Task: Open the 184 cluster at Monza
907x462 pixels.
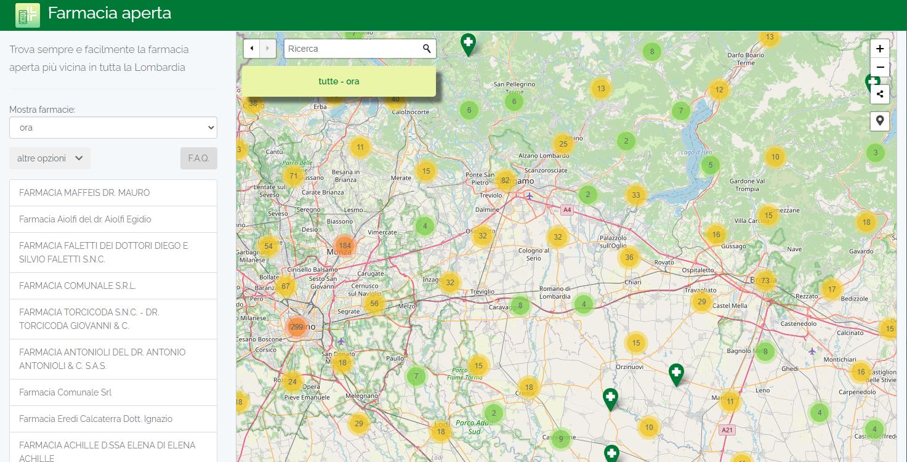Action: (x=345, y=246)
